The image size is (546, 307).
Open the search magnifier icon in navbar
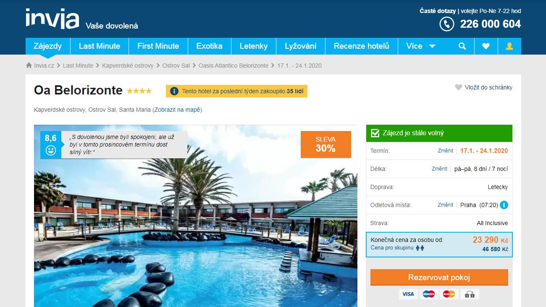(462, 46)
